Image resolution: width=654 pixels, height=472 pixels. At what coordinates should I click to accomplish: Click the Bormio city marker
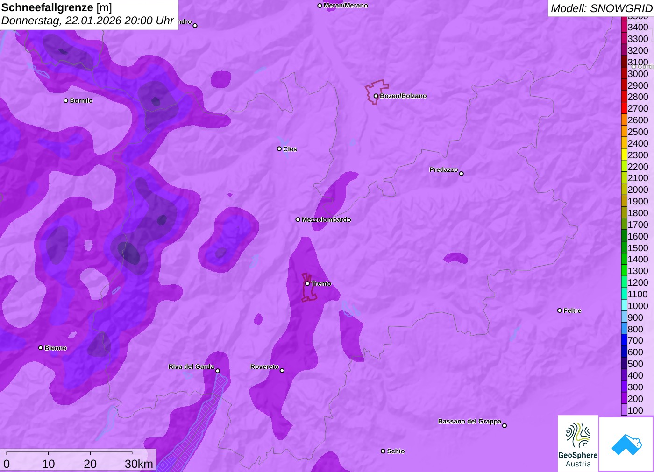click(x=66, y=100)
